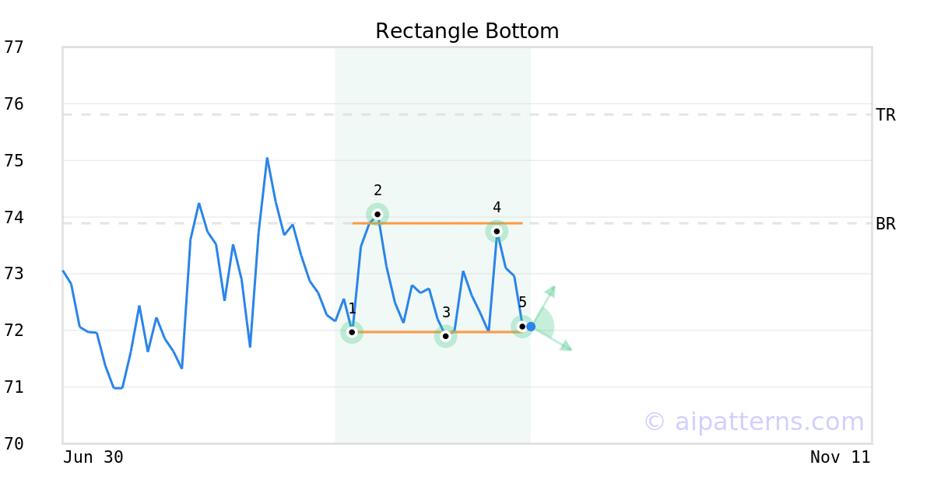Click the orange upper resistance line
934x490 pixels.
pos(436,223)
